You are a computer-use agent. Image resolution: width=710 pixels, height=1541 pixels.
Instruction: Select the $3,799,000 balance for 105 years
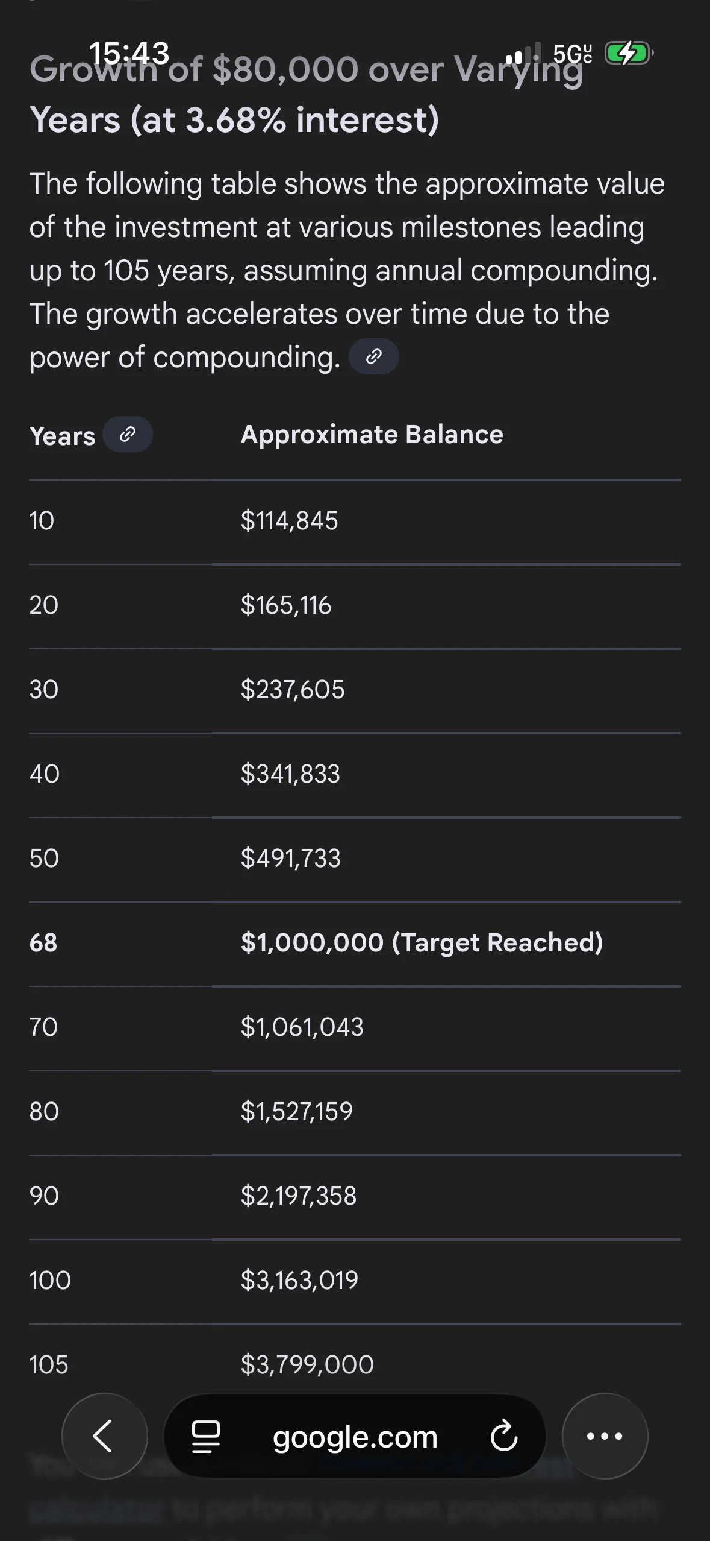pos(307,1365)
